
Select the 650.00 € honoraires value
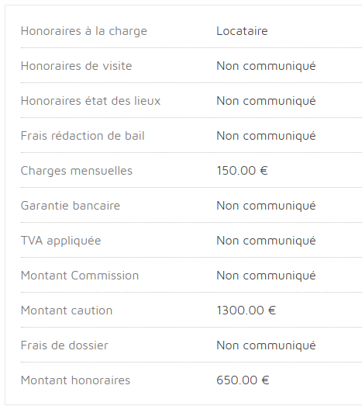tap(243, 380)
